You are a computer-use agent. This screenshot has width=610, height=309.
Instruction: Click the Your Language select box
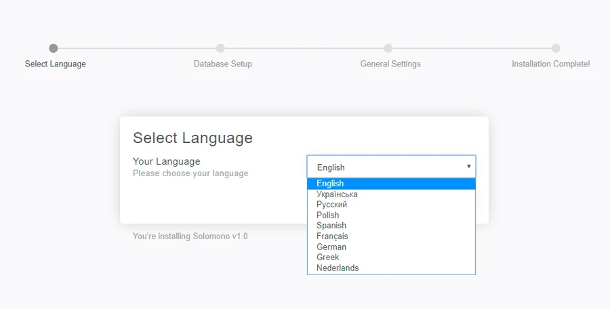coord(386,167)
